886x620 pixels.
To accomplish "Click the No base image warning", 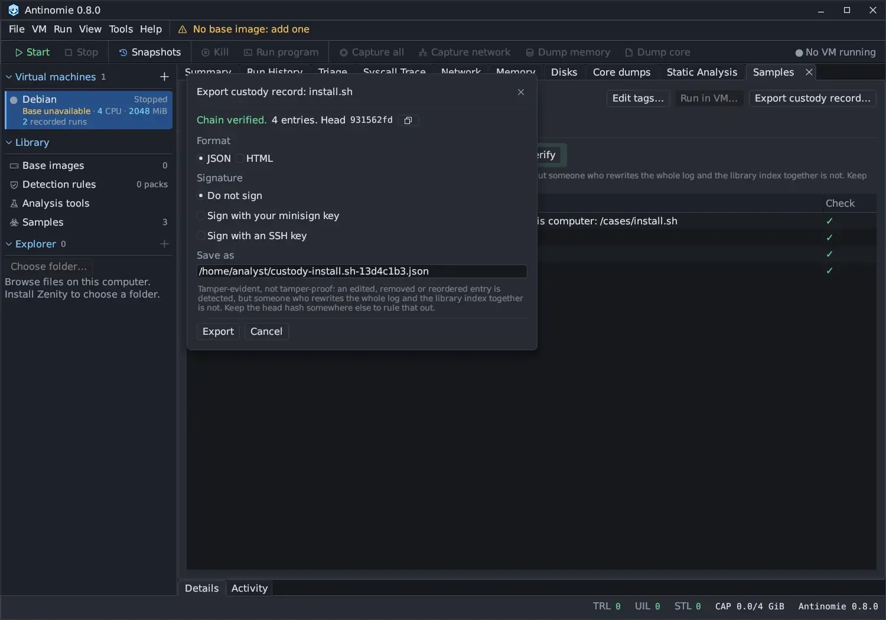I will pos(243,30).
